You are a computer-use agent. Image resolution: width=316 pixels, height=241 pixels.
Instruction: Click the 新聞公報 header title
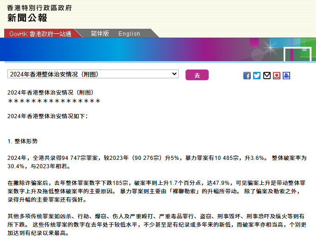[x=27, y=18]
